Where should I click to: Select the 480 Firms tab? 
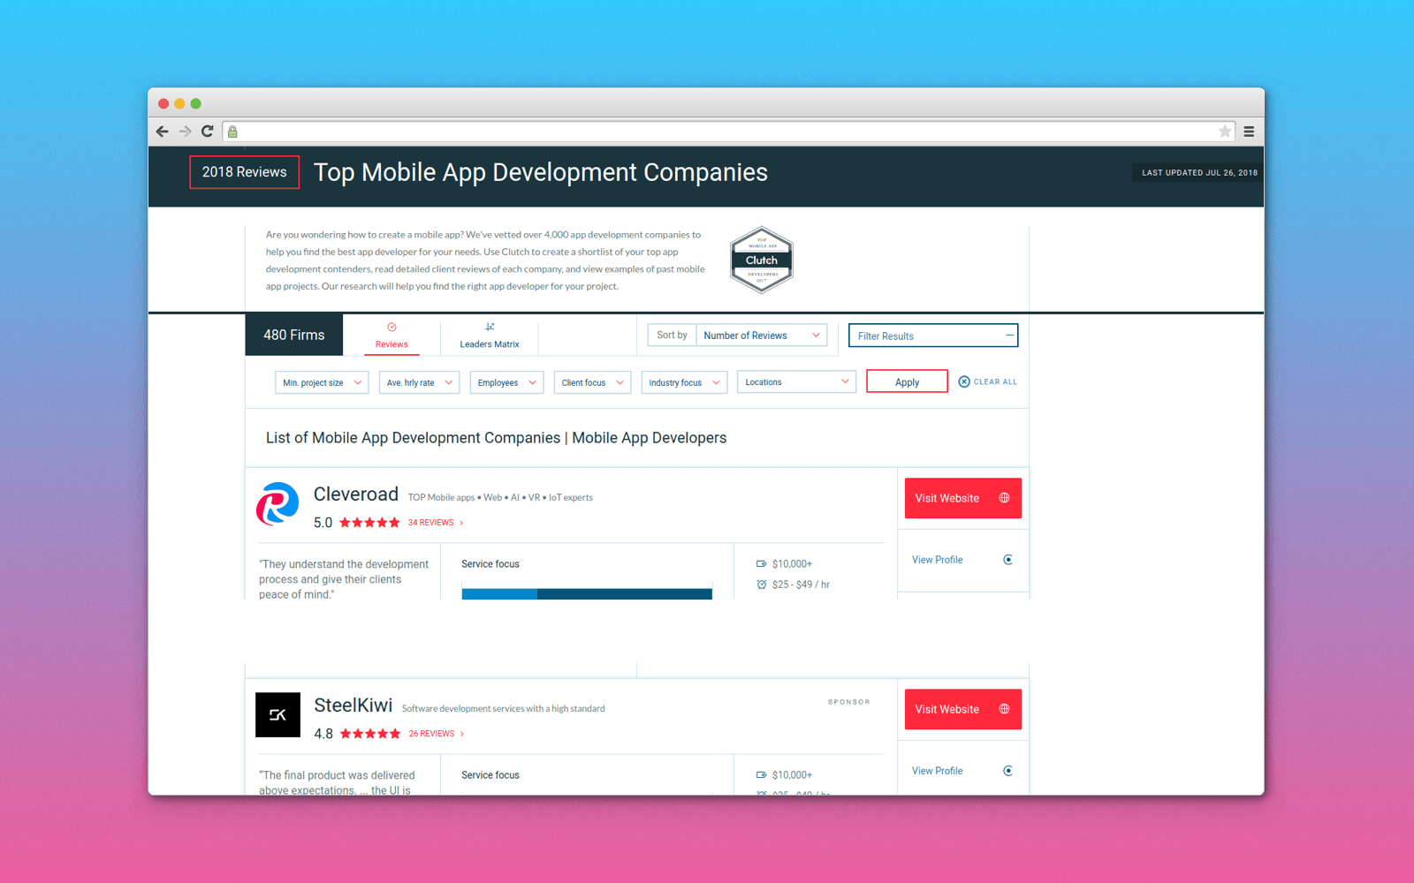point(294,335)
